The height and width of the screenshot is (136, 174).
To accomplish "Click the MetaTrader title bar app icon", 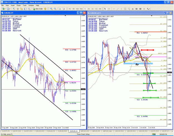I will [x=2, y=2].
